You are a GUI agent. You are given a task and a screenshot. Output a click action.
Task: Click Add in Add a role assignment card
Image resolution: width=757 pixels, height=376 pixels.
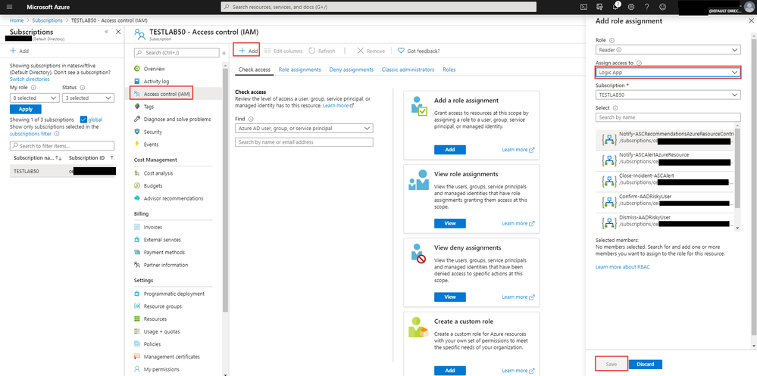450,150
